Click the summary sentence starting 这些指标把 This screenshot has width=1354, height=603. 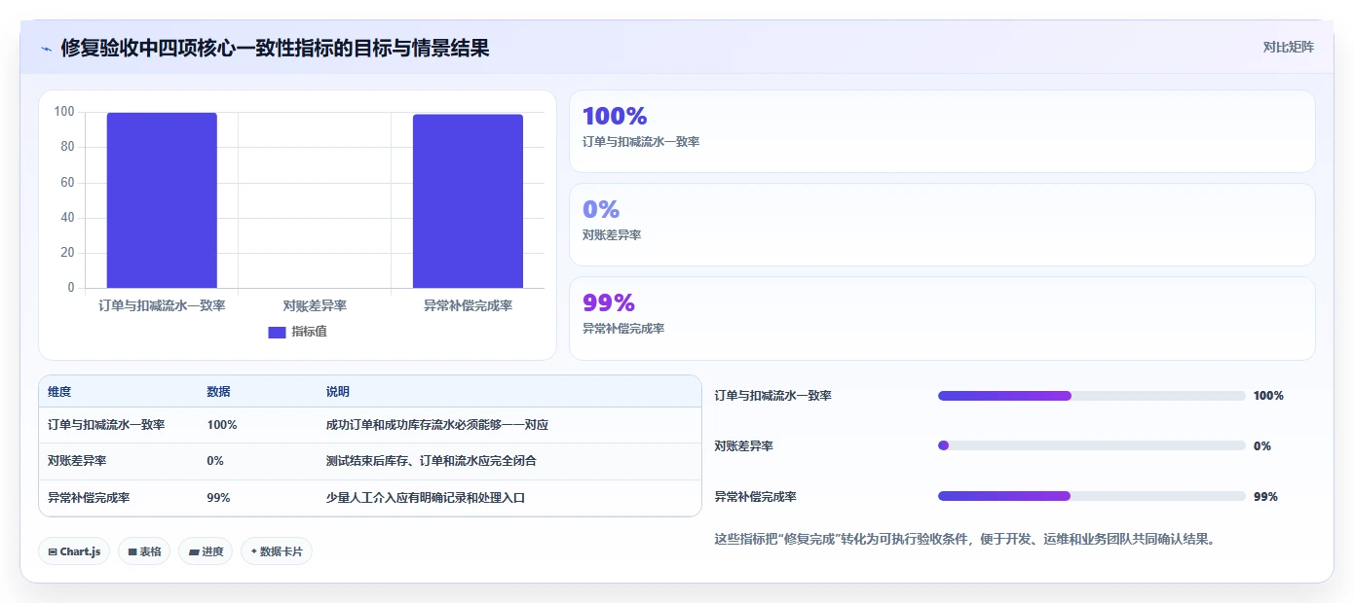(x=964, y=539)
